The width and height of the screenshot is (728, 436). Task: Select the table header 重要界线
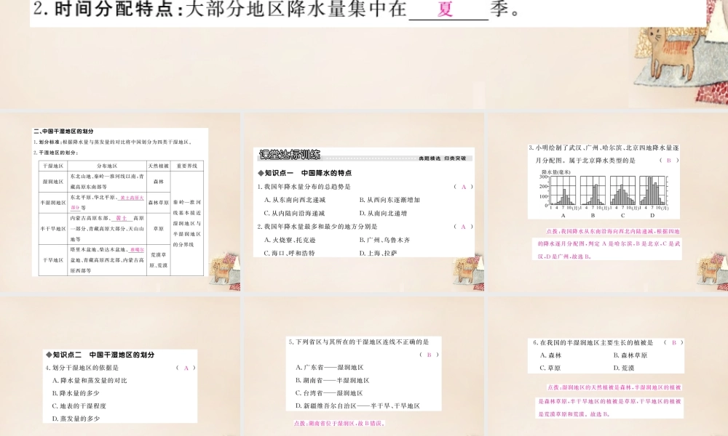click(186, 166)
